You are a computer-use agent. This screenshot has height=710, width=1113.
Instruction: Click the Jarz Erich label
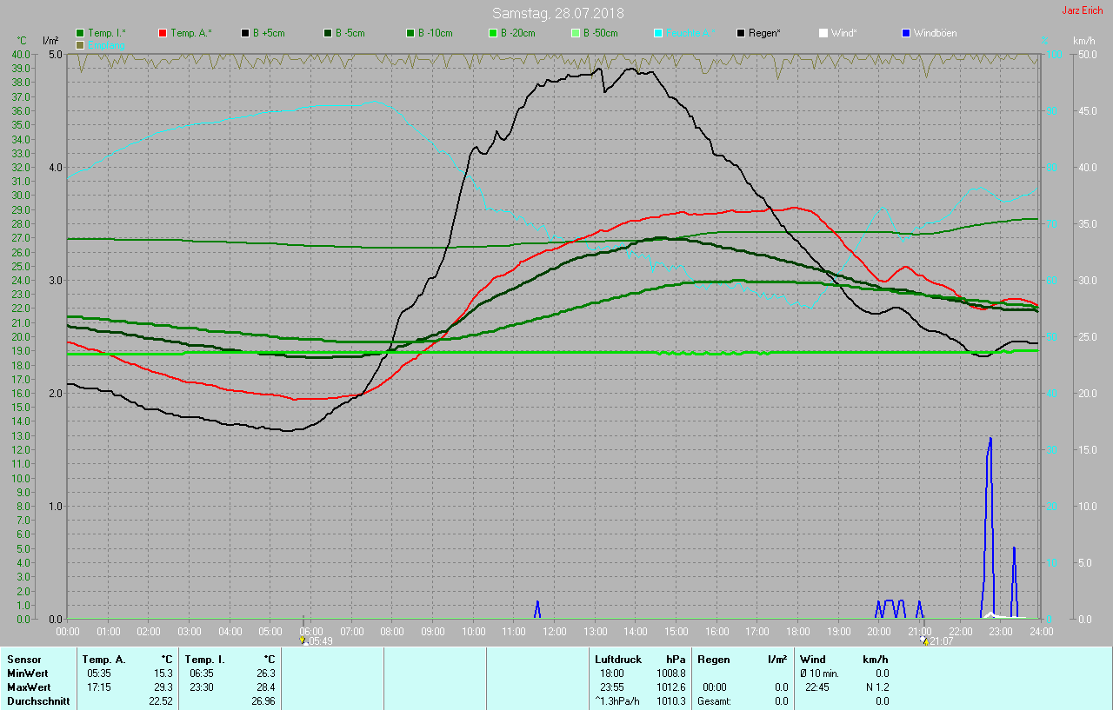point(1083,11)
